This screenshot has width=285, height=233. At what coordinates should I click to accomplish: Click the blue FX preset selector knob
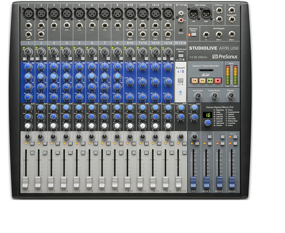click(x=208, y=123)
